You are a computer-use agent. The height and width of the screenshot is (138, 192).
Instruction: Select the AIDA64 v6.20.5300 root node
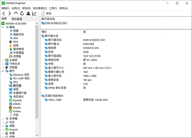16,23
